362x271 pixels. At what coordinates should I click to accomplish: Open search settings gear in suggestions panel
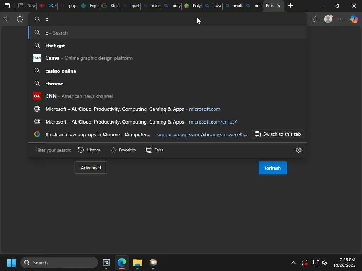pyautogui.click(x=298, y=150)
